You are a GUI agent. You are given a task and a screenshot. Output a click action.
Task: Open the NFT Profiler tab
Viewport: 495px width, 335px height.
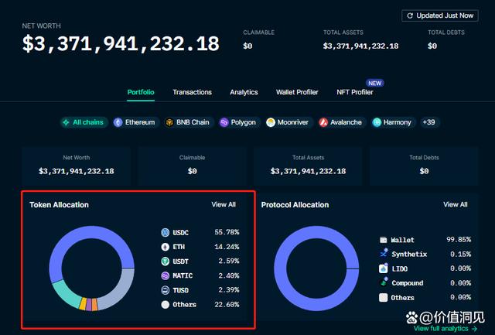pos(355,92)
